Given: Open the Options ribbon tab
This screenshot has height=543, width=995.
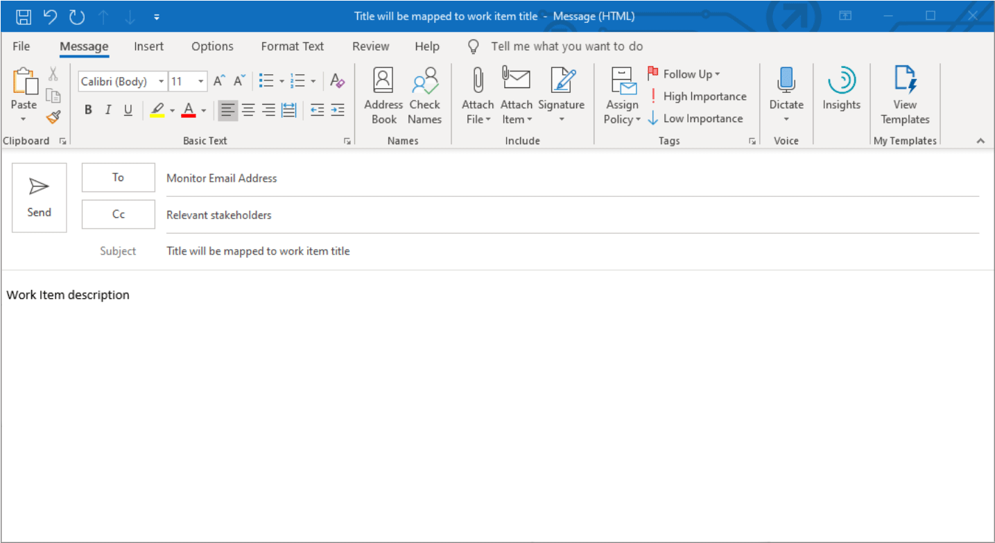Looking at the screenshot, I should [212, 46].
